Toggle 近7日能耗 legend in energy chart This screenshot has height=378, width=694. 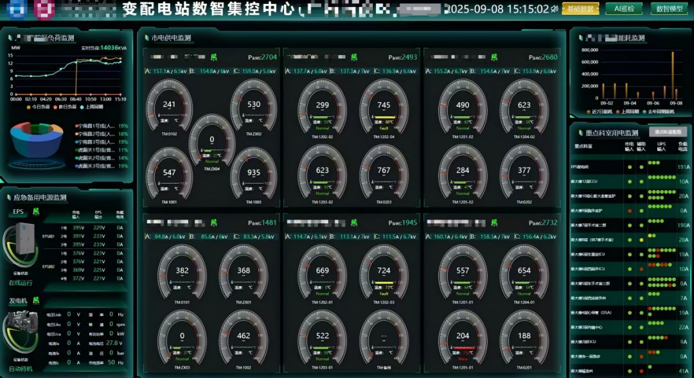pos(600,112)
